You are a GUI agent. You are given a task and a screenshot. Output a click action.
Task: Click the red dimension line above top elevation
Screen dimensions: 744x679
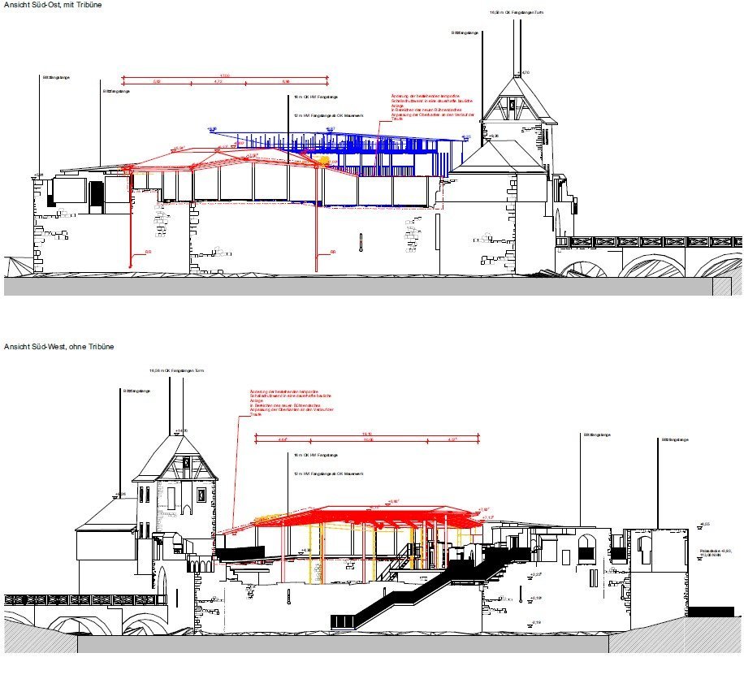point(225,77)
